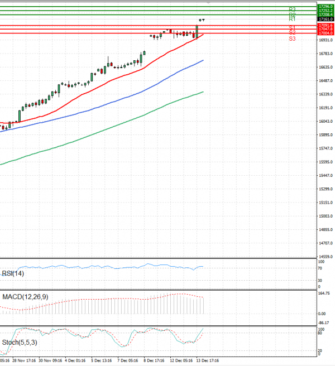Click the 14855.0 price axis value

(326, 230)
